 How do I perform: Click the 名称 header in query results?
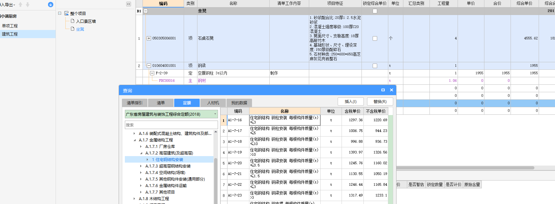[x=285, y=111]
